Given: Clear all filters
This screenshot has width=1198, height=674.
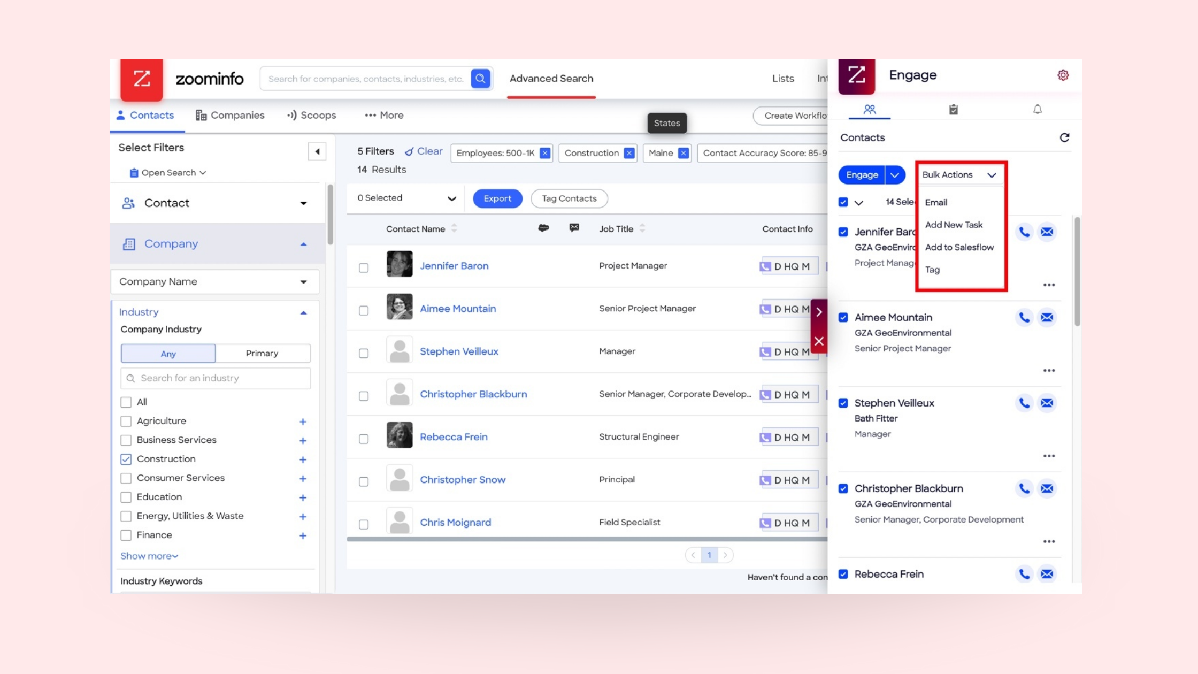Looking at the screenshot, I should pos(424,151).
